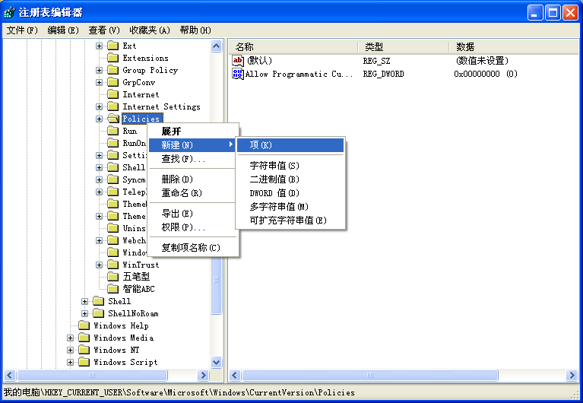
Task: Choose 删除(D) in the context menu
Action: [x=192, y=179]
